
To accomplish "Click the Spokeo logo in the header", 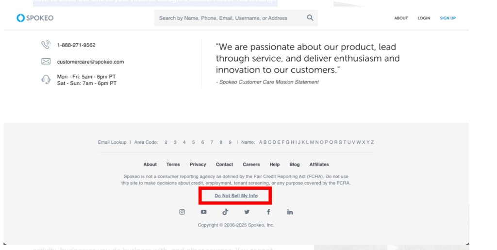I will [35, 18].
